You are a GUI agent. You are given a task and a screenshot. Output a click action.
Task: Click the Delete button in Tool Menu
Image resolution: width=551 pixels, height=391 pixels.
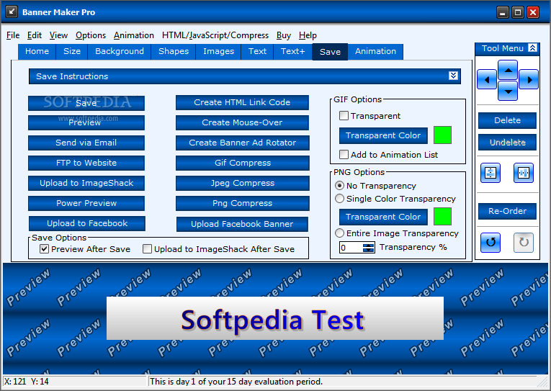pyautogui.click(x=507, y=120)
